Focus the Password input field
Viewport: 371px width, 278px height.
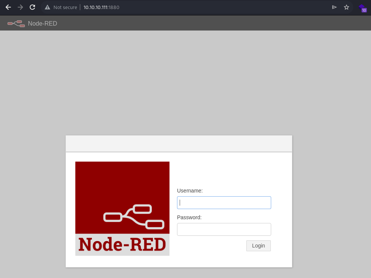point(224,229)
